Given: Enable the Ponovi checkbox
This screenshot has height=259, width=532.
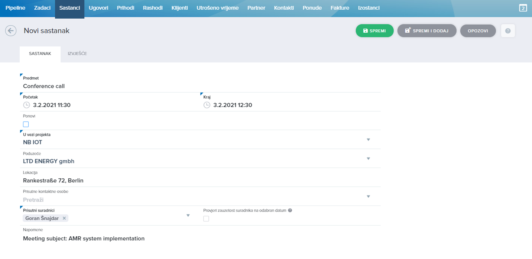Looking at the screenshot, I should click(26, 124).
